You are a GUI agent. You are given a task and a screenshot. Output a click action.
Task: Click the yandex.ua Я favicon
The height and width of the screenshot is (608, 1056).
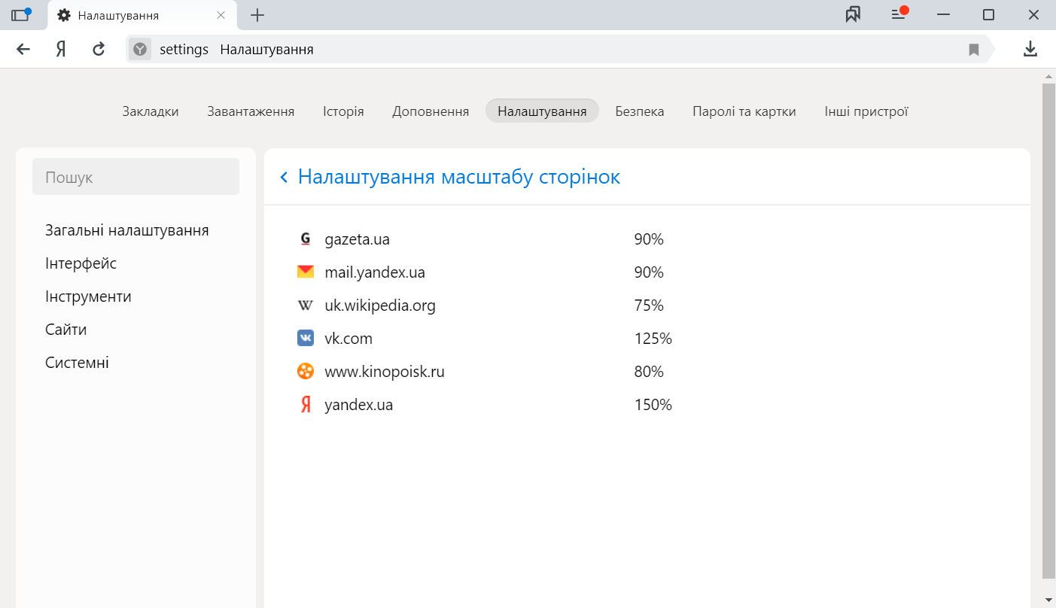(305, 405)
